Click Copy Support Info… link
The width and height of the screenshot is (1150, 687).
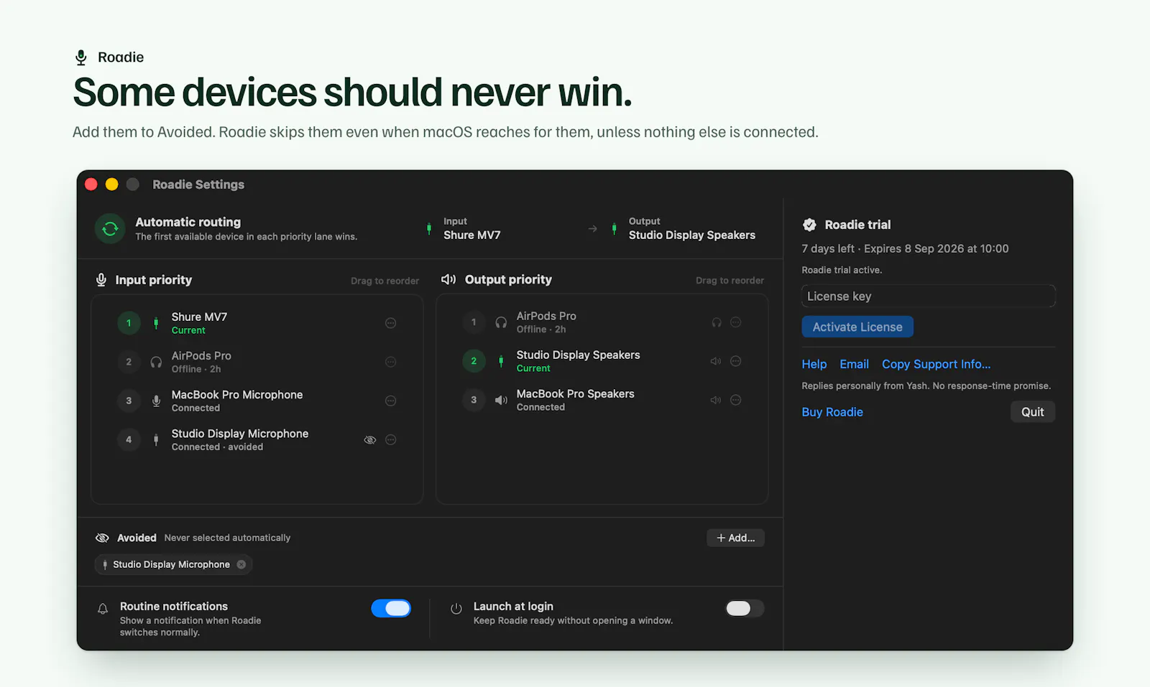(937, 364)
